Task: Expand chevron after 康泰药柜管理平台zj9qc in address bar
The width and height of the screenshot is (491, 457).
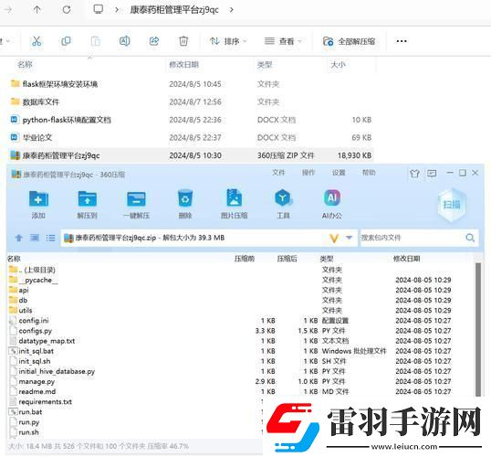Action: point(232,10)
